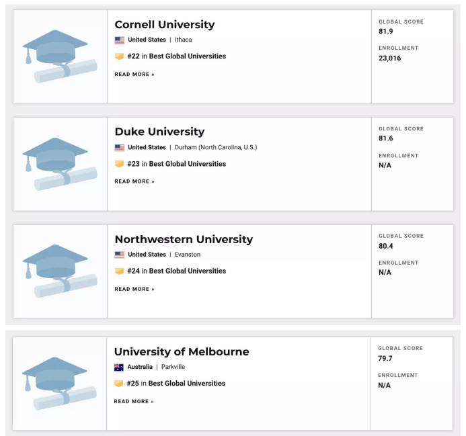Click the #23 ranking badge icon
Screen dimensions: 466x436
[x=119, y=164]
